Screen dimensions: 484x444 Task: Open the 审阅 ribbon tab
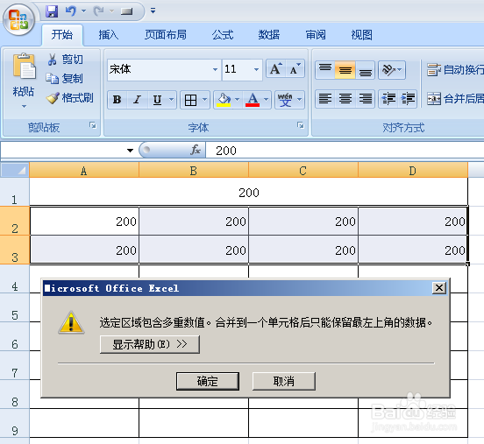pos(316,35)
